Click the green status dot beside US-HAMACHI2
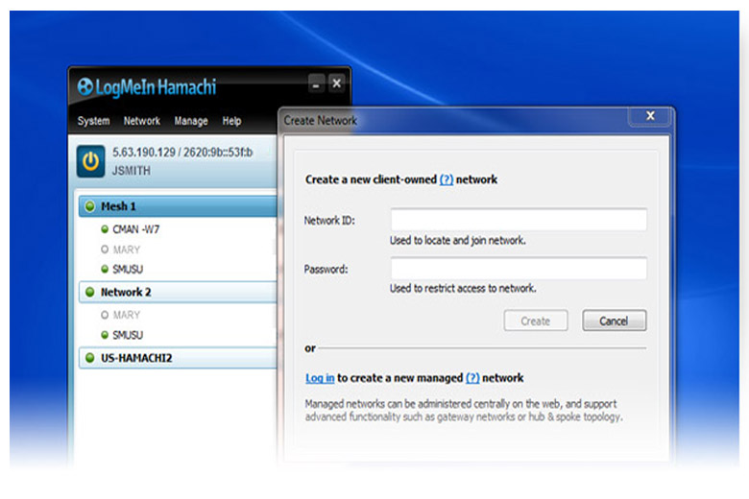 click(x=90, y=358)
